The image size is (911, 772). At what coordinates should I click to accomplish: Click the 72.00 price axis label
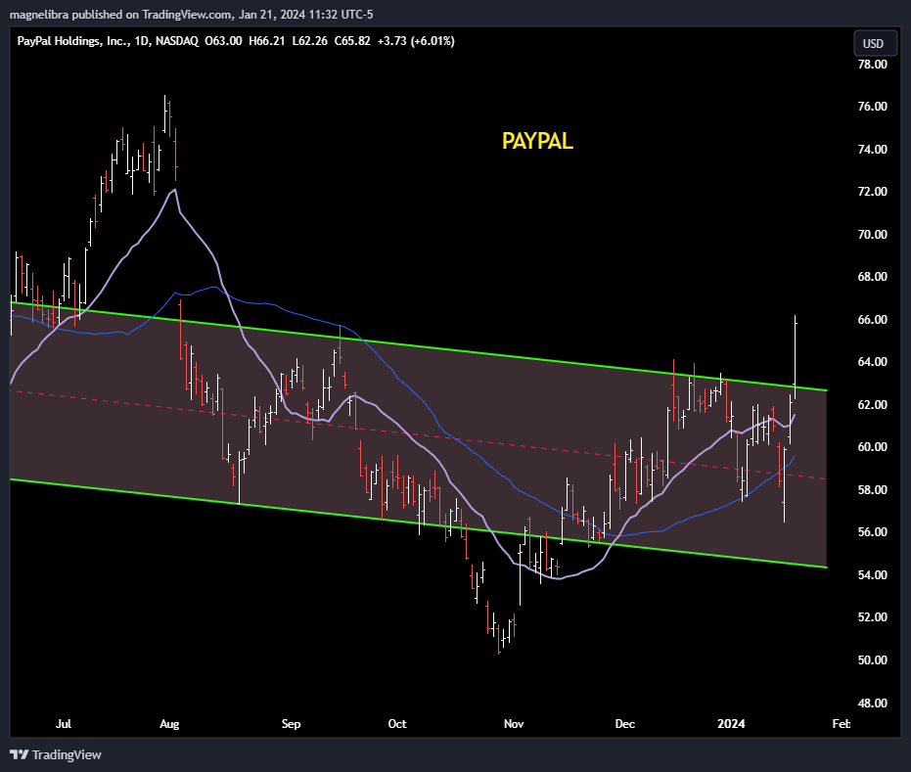tap(872, 192)
